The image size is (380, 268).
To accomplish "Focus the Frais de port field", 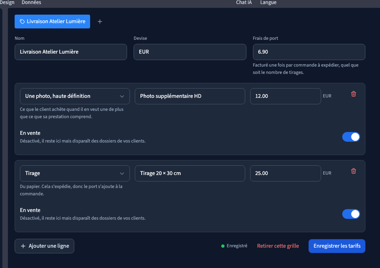I will (309, 52).
